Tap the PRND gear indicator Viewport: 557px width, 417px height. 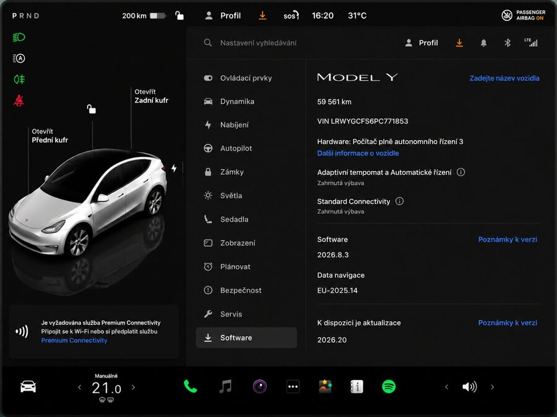coord(25,16)
